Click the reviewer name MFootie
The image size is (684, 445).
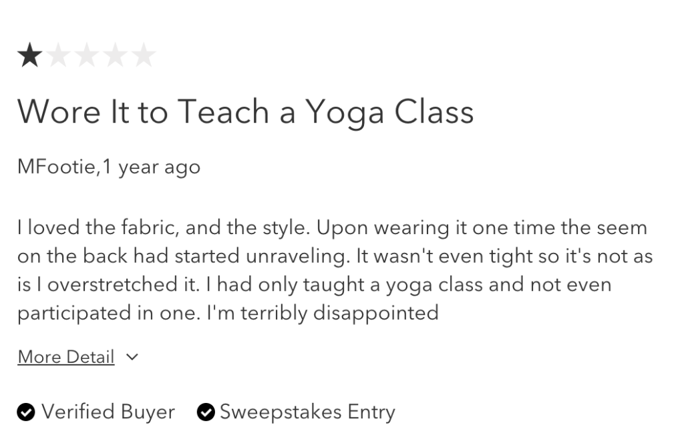pos(57,167)
